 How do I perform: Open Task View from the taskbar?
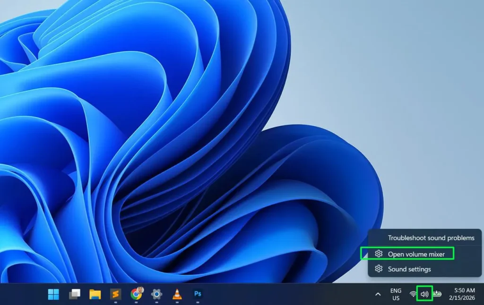[74, 294]
